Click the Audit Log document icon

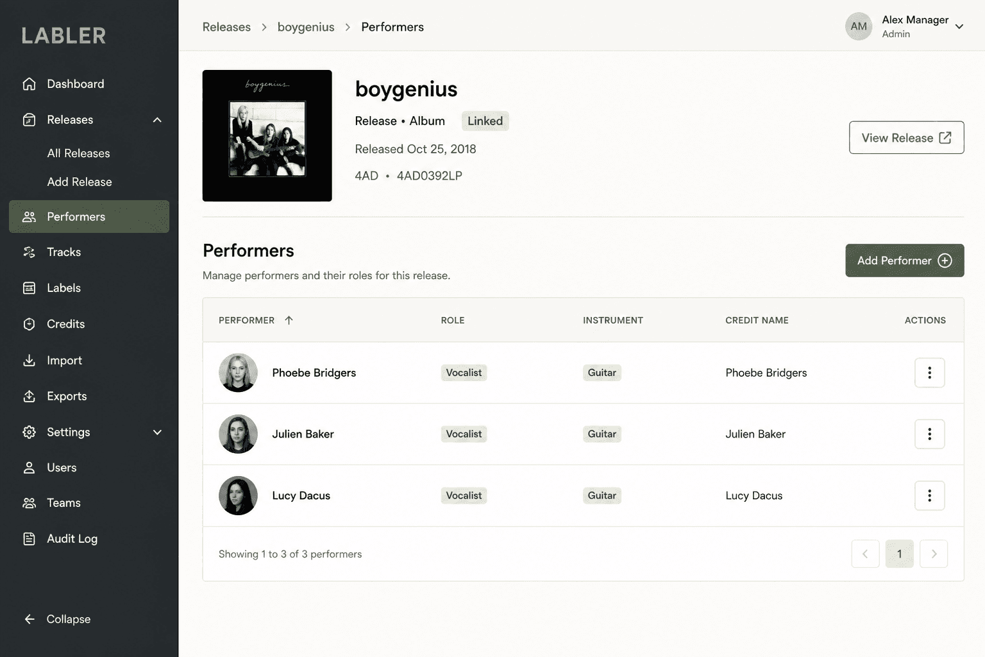tap(29, 539)
